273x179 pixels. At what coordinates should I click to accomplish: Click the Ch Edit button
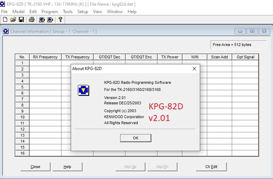pyautogui.click(x=212, y=167)
